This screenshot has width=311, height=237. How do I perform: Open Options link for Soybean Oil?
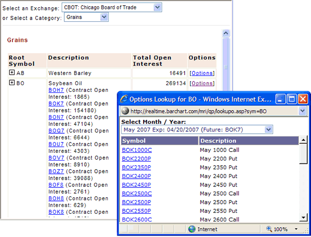point(202,83)
